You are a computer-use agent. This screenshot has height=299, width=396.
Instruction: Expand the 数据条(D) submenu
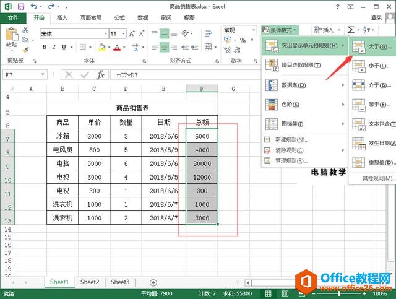pyautogui.click(x=305, y=85)
